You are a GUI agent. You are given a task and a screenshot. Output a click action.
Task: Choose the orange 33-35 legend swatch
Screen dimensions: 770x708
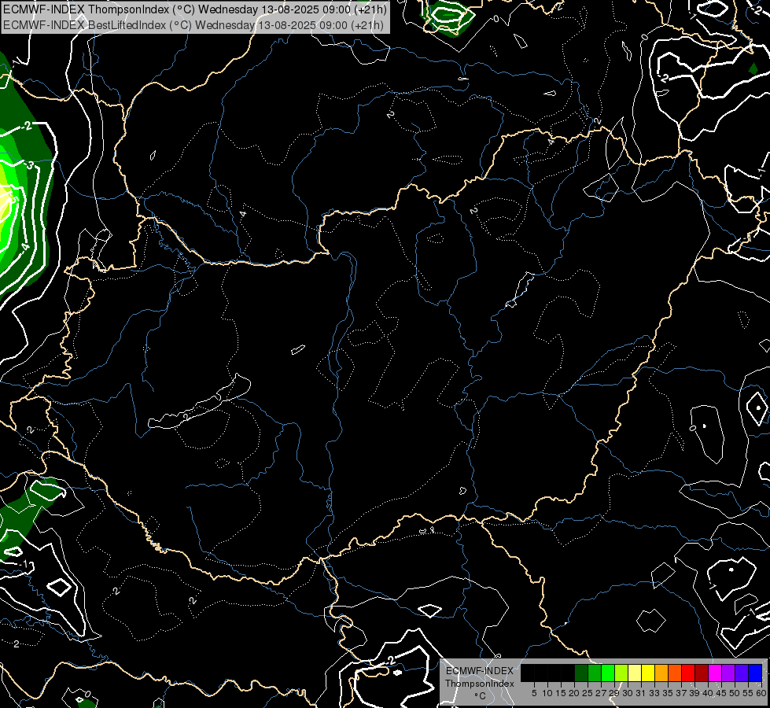(661, 673)
